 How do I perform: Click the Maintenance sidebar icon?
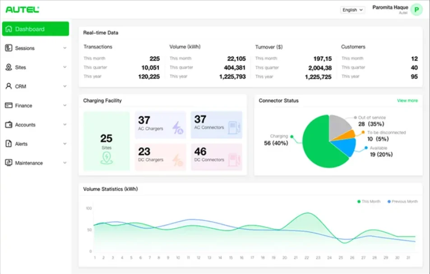click(9, 163)
